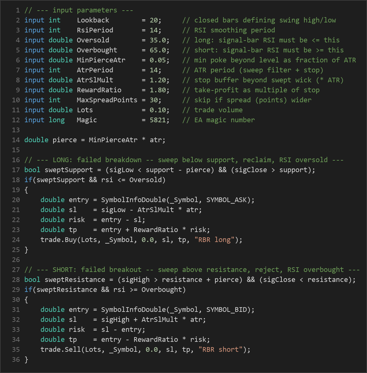Viewport: 367px width, 373px height.
Task: Click the SYMBOL_ASK constant on line 20
Action: pos(227,200)
